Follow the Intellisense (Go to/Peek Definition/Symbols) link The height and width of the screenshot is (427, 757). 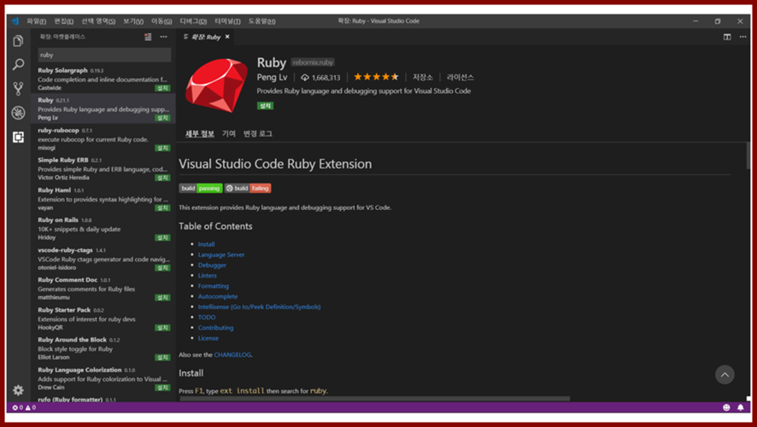point(259,307)
